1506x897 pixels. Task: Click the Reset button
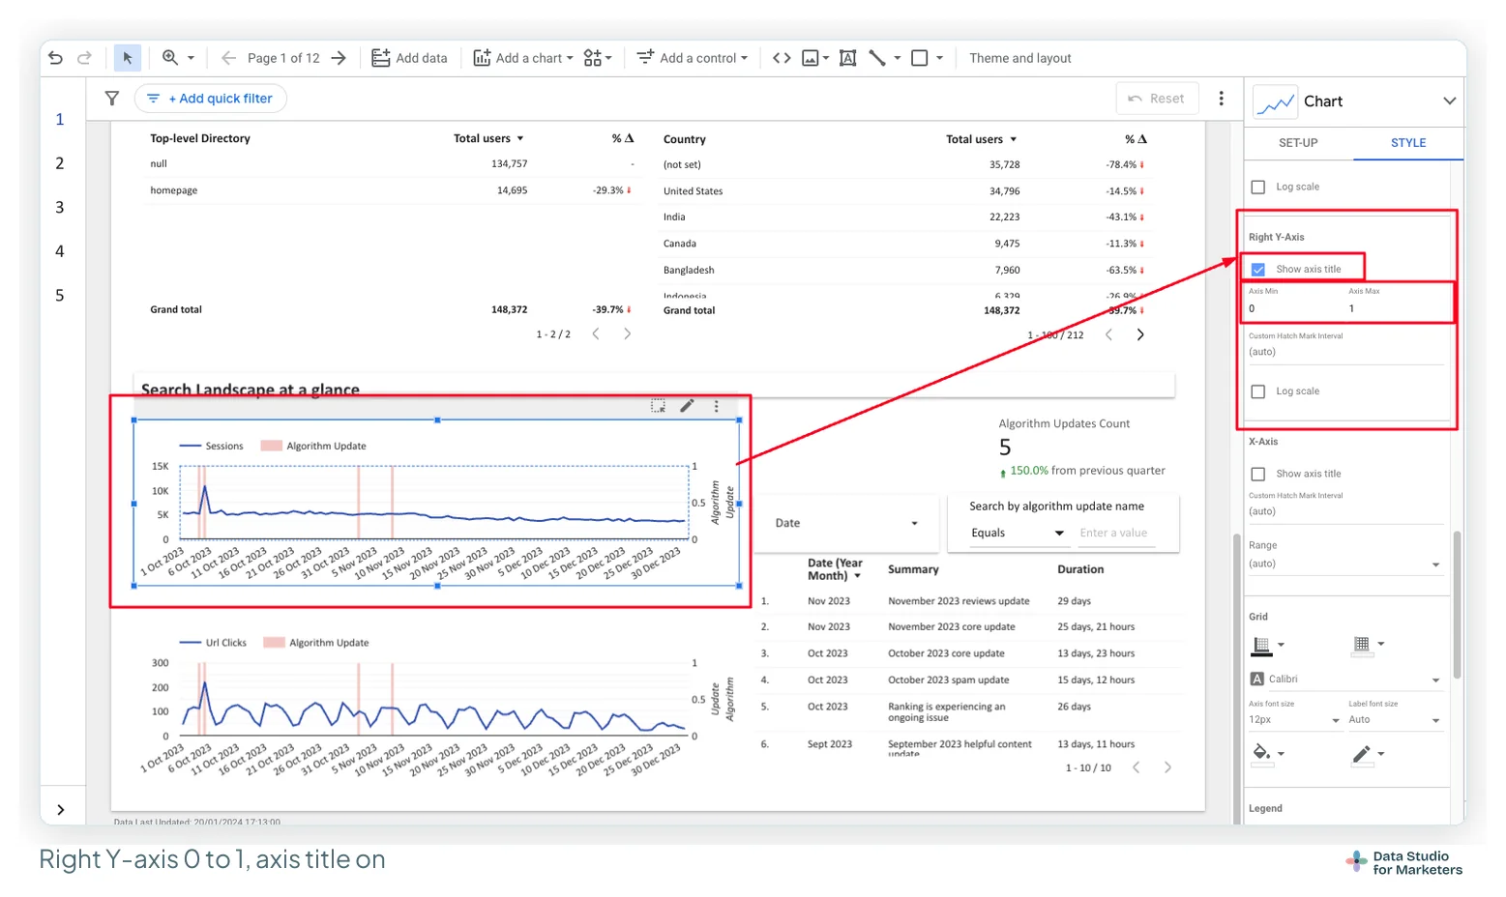[x=1157, y=99]
